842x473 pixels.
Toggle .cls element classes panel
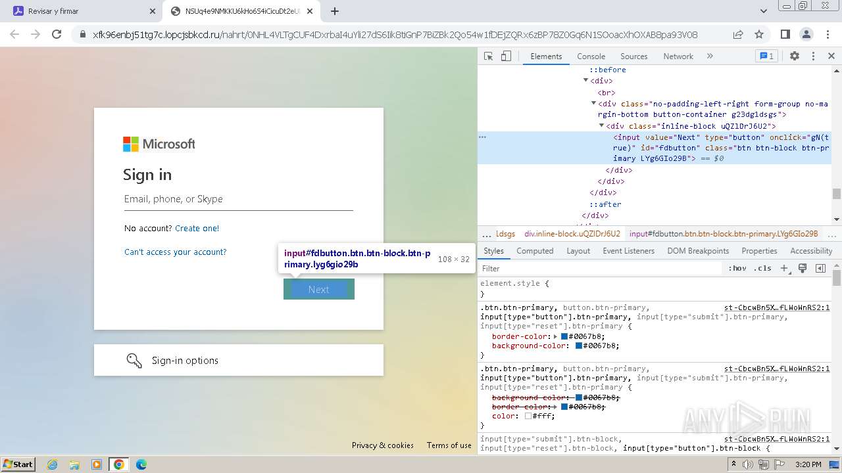pyautogui.click(x=763, y=268)
